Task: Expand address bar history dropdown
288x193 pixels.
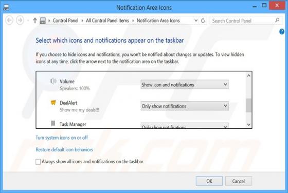Action: coord(196,21)
